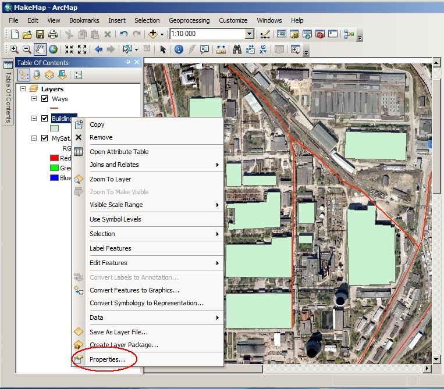
Task: Click the Green band color swatch
Action: click(x=54, y=168)
